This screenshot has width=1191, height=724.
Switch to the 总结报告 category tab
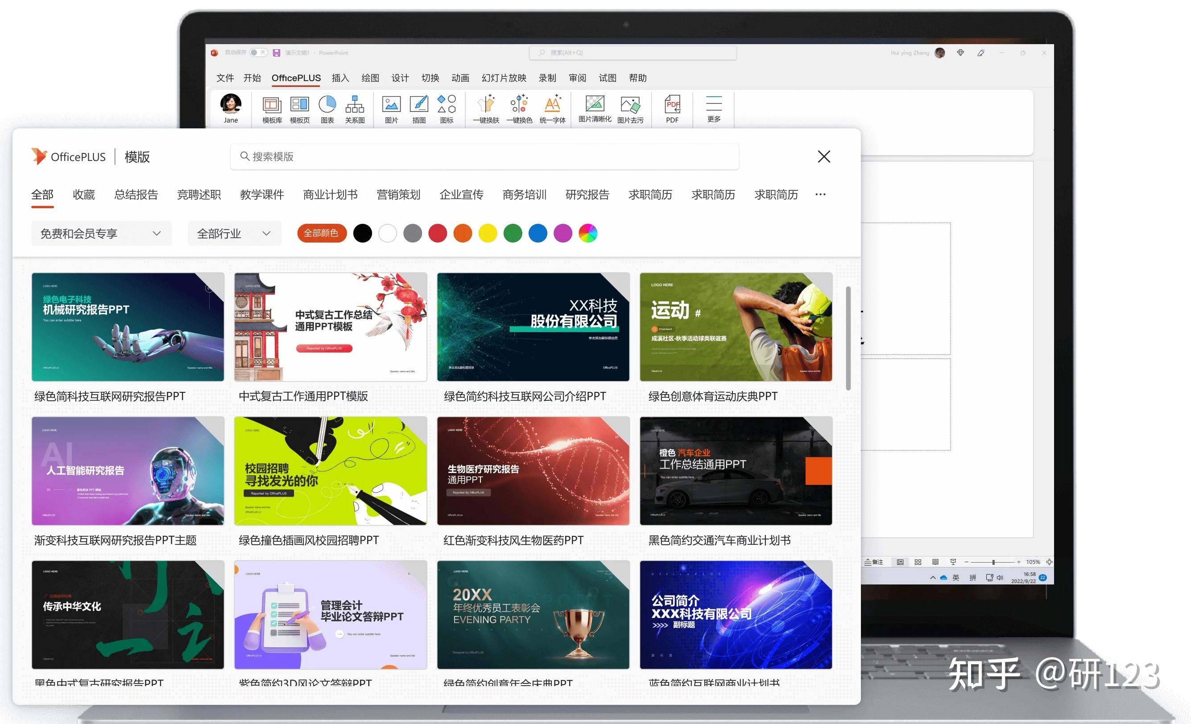point(136,195)
